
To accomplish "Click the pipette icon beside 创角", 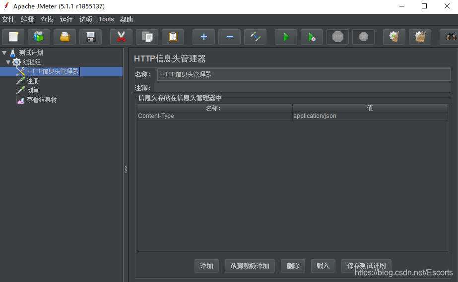I will tap(20, 90).
